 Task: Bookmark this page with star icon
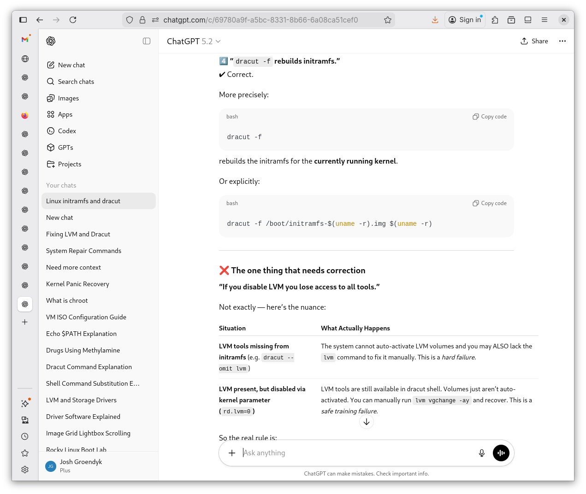pyautogui.click(x=388, y=20)
